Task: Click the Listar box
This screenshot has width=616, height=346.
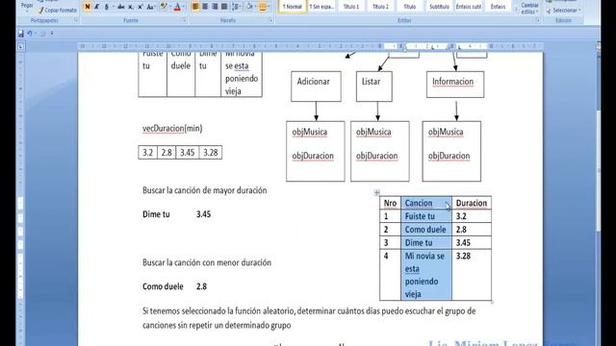Action: [374, 86]
